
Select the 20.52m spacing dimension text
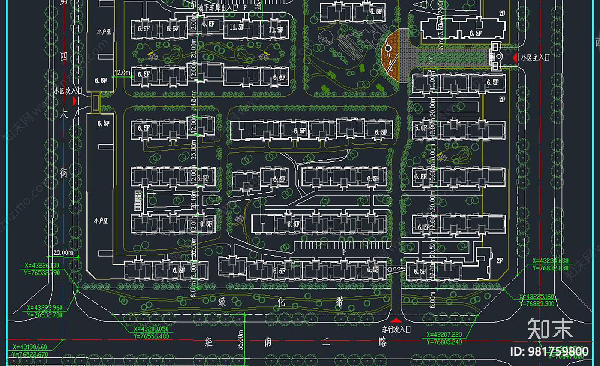pos(432,248)
